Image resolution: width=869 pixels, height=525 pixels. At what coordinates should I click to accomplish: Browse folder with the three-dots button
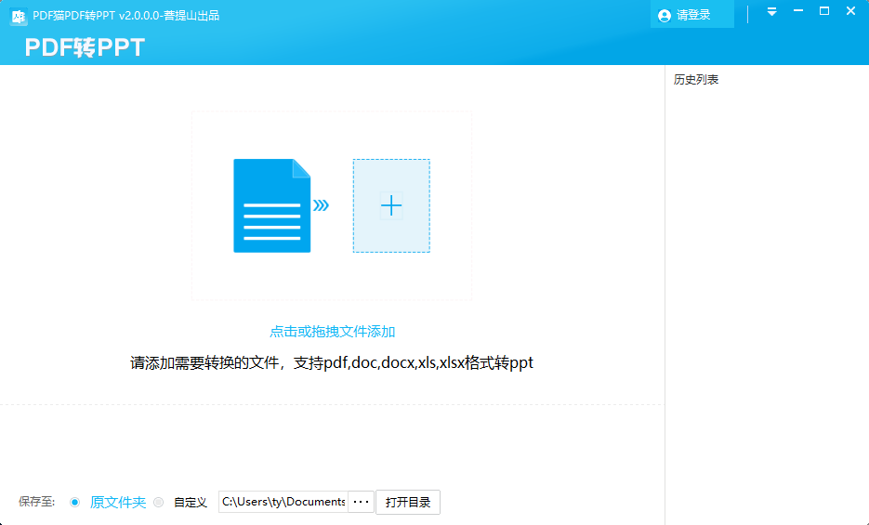[361, 502]
